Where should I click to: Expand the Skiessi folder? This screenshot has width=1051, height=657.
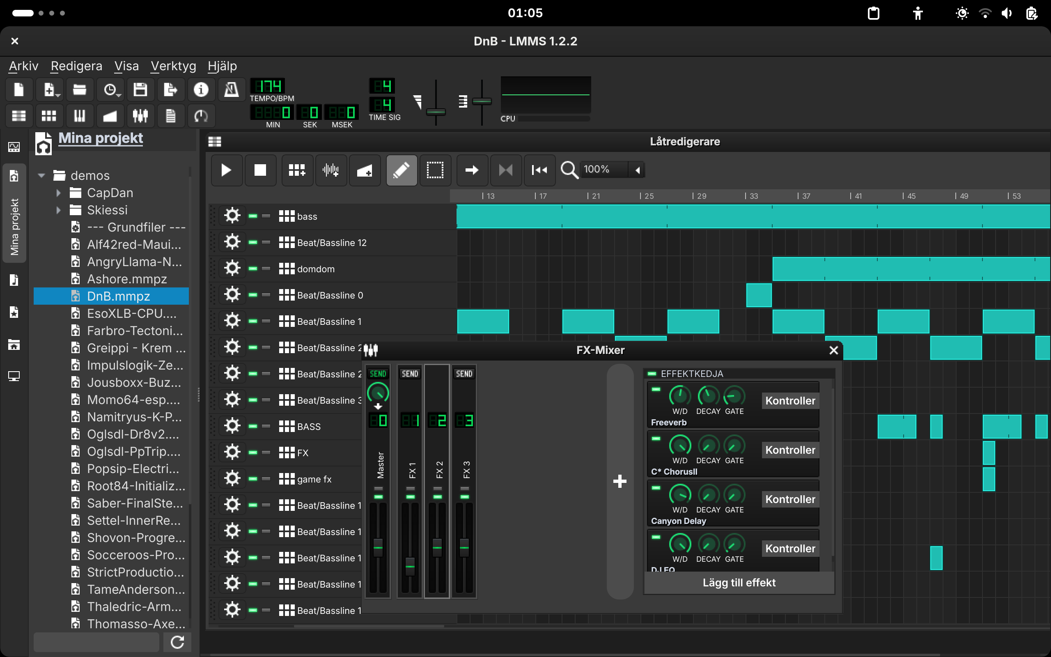point(58,210)
